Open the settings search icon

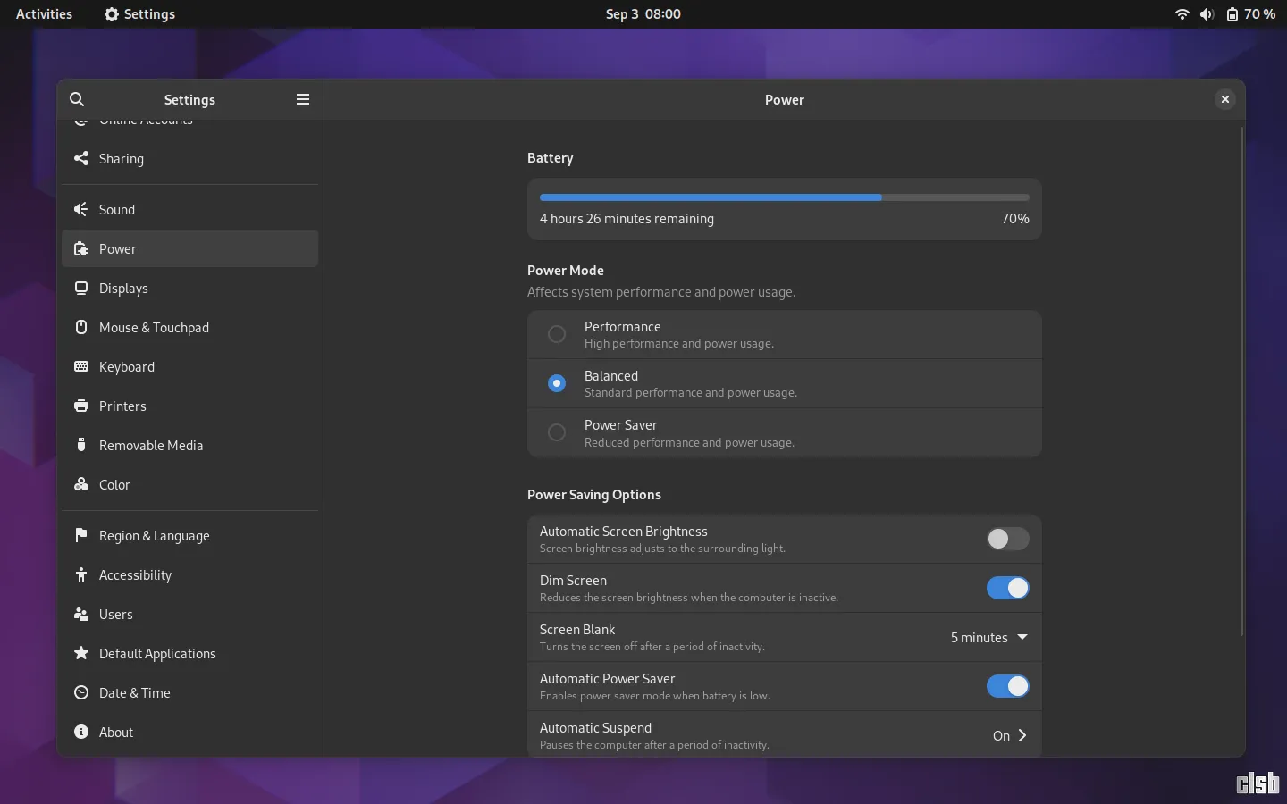(x=77, y=99)
